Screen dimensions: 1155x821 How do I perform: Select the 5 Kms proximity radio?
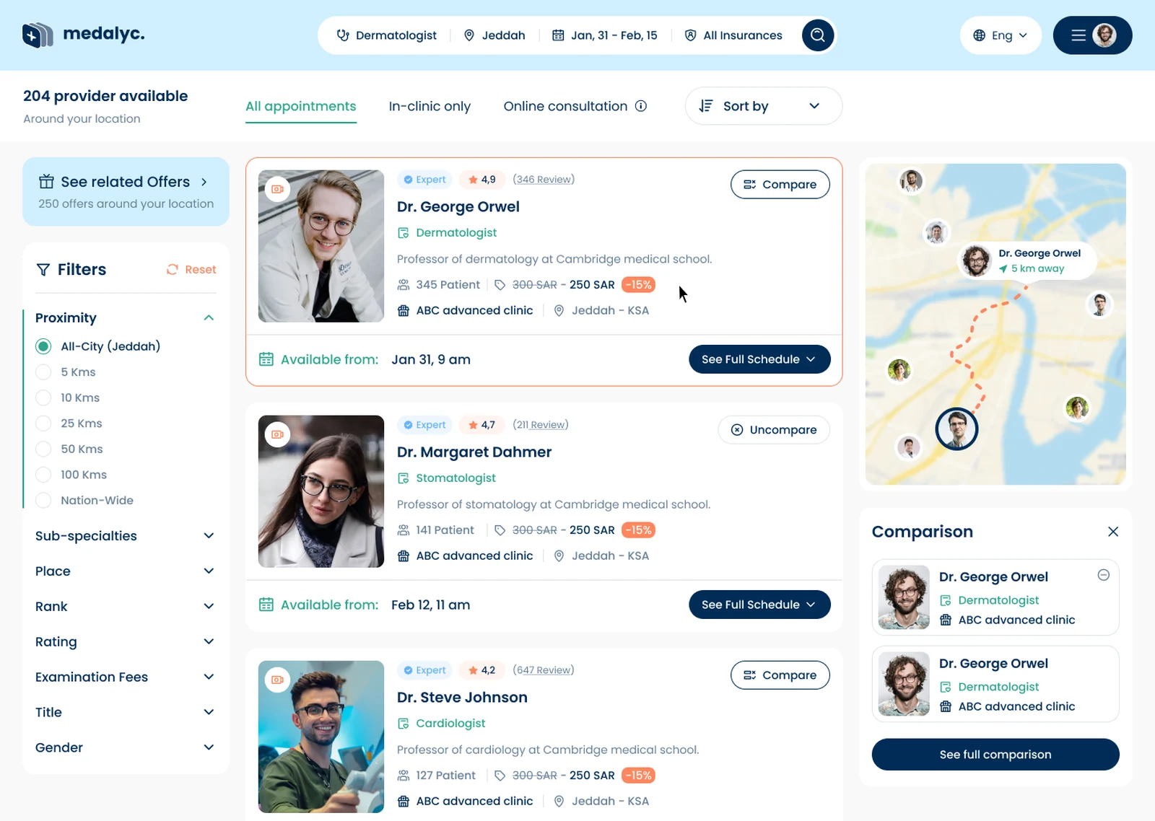click(x=43, y=372)
